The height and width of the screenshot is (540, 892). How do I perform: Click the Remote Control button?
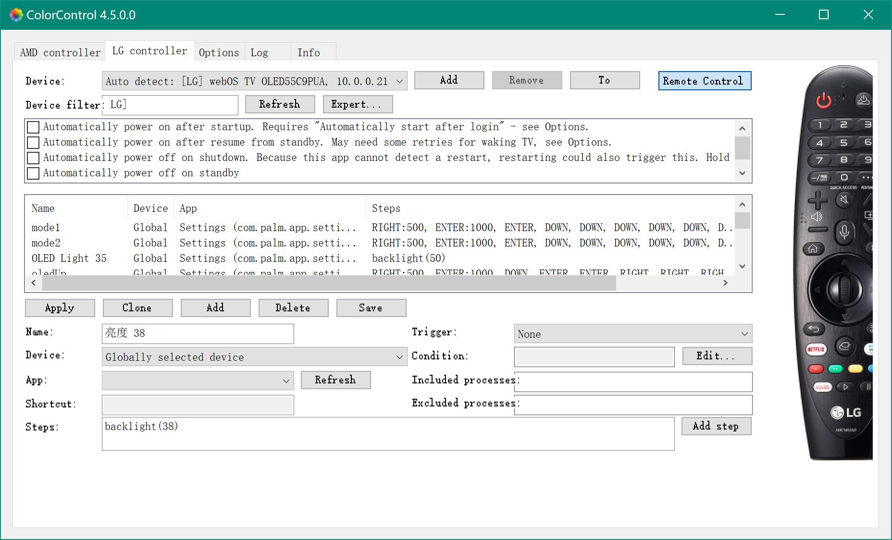coord(705,81)
